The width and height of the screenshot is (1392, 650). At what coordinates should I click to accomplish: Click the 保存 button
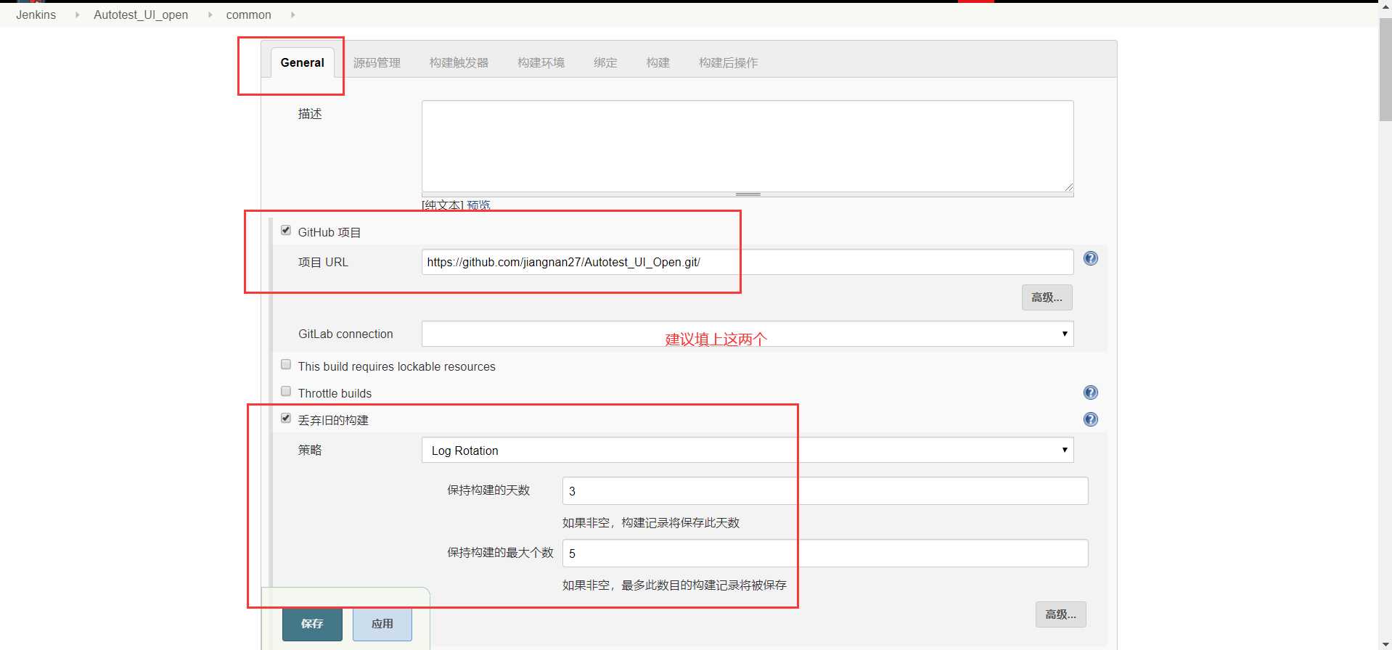pyautogui.click(x=312, y=624)
